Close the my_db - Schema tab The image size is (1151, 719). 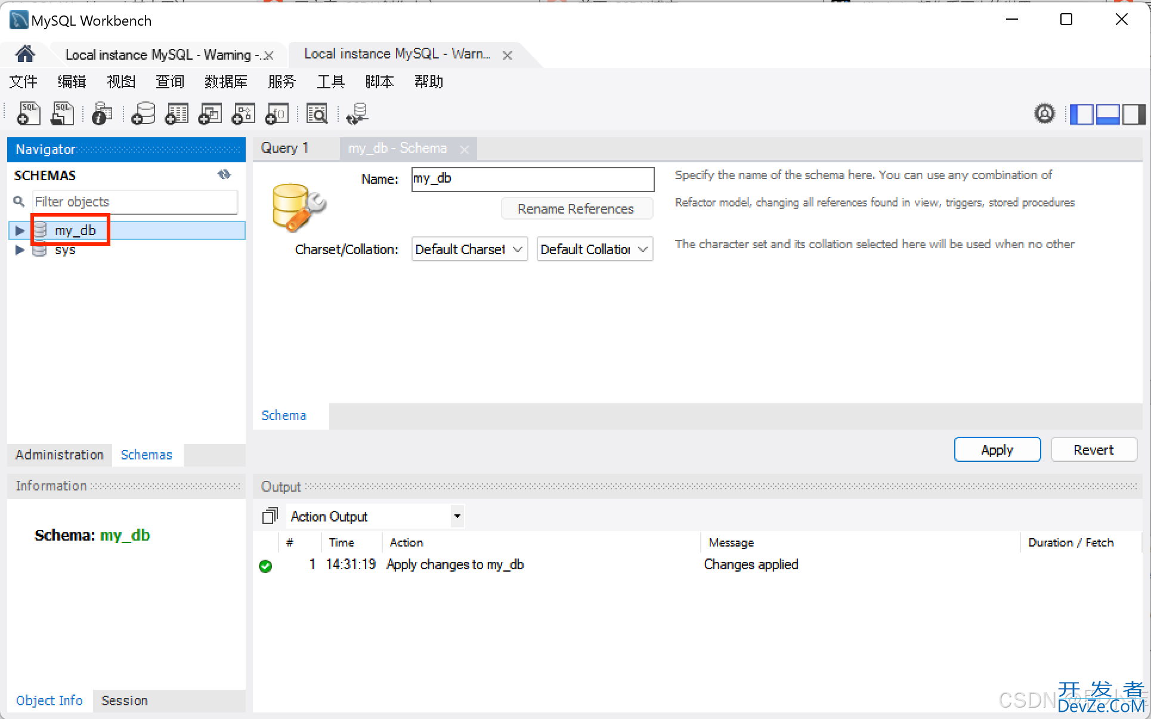pyautogui.click(x=465, y=149)
